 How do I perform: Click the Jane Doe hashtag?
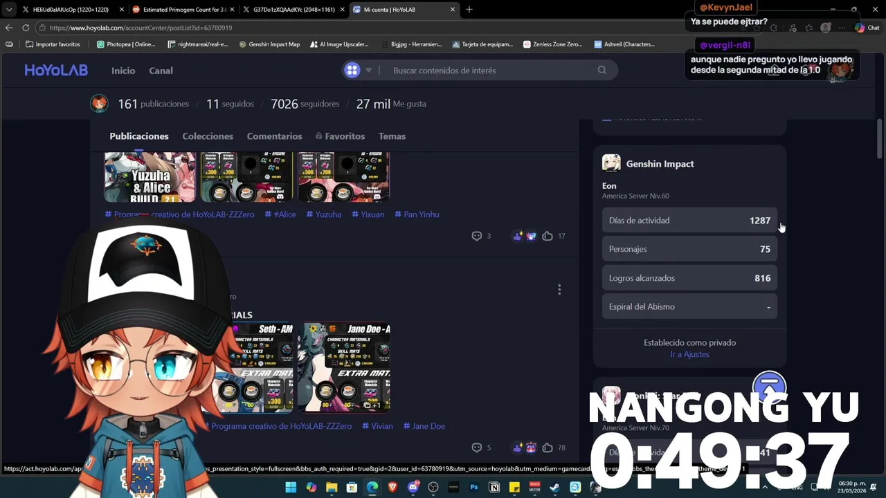[x=424, y=426]
